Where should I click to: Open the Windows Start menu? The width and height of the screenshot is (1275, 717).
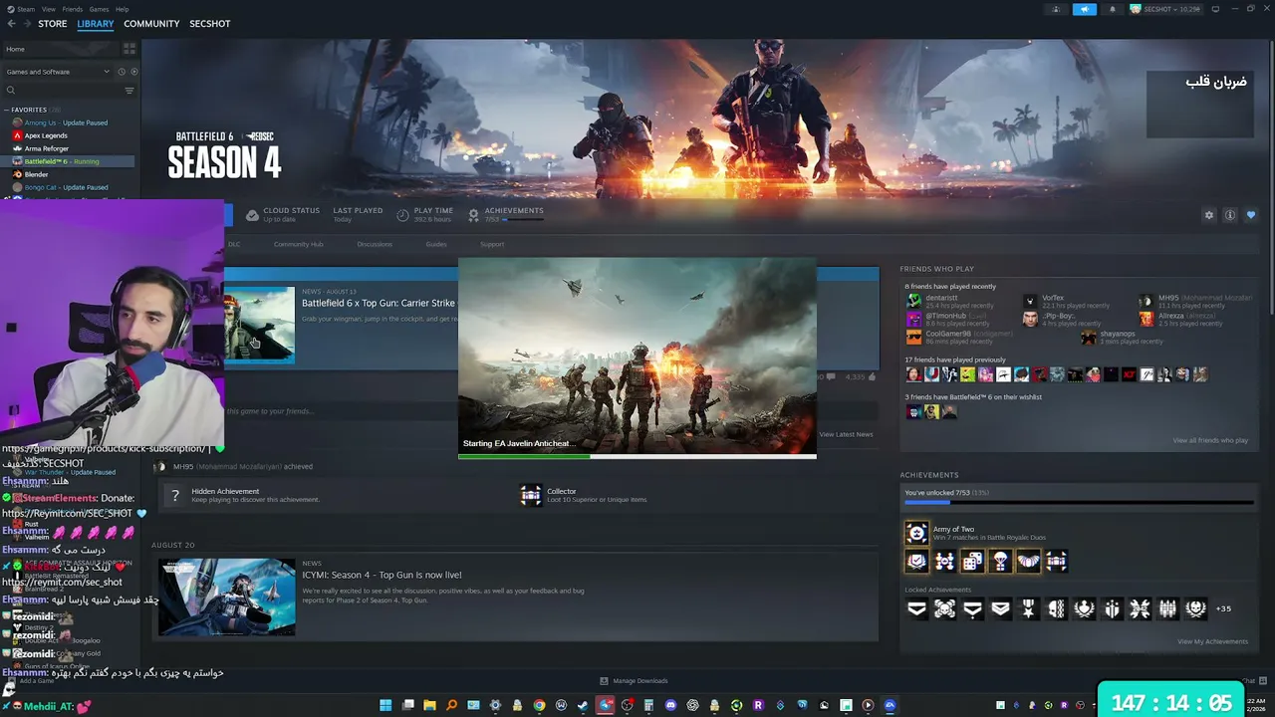385,706
